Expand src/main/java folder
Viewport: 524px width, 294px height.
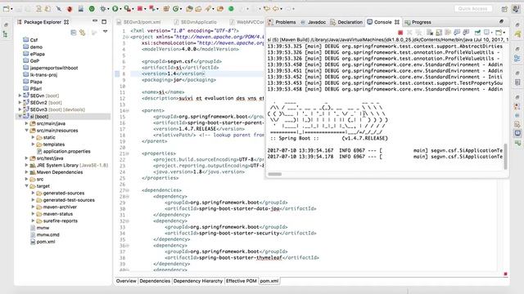[x=26, y=123]
